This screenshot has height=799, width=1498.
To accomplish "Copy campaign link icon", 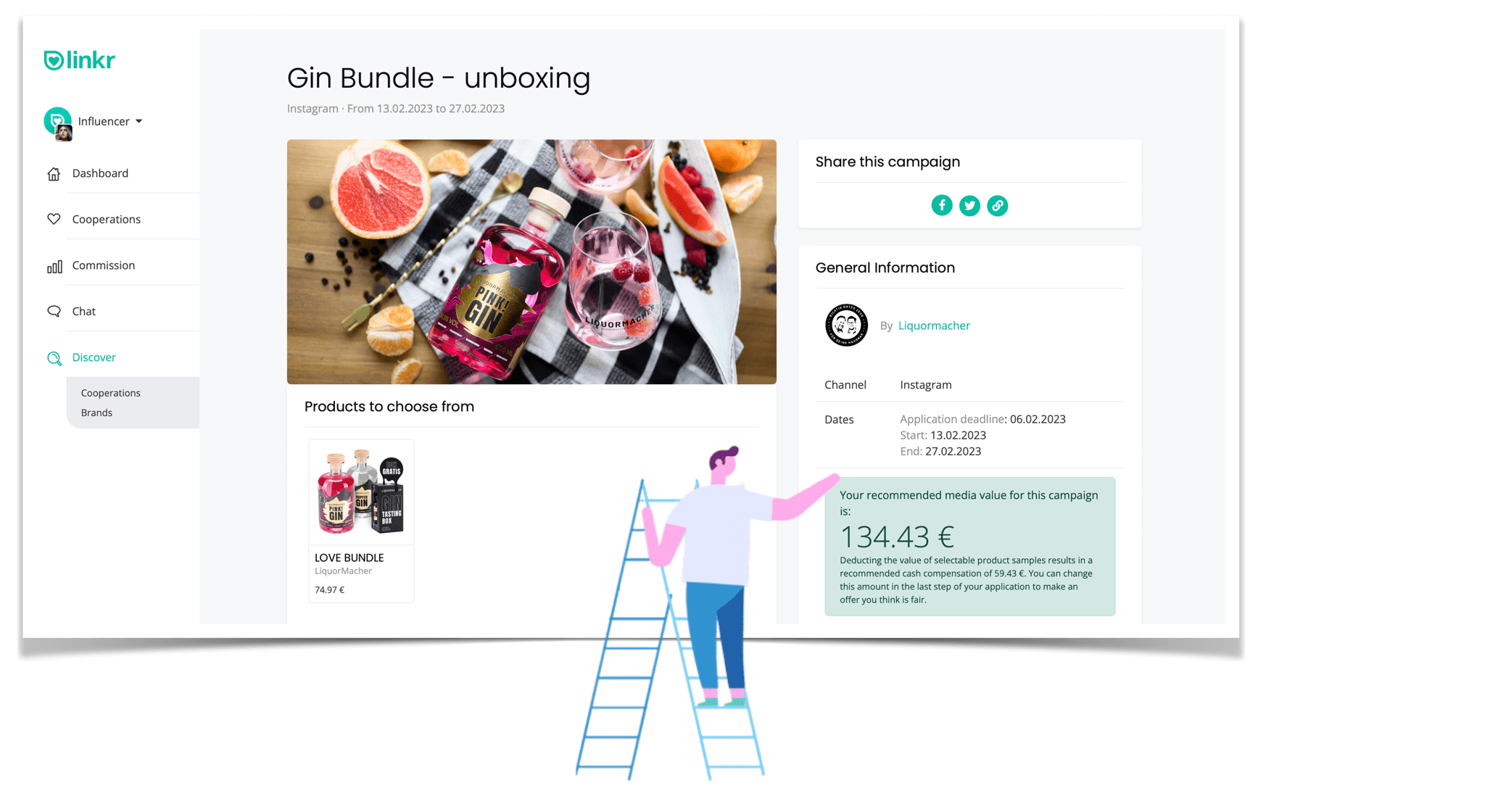I will [x=997, y=206].
